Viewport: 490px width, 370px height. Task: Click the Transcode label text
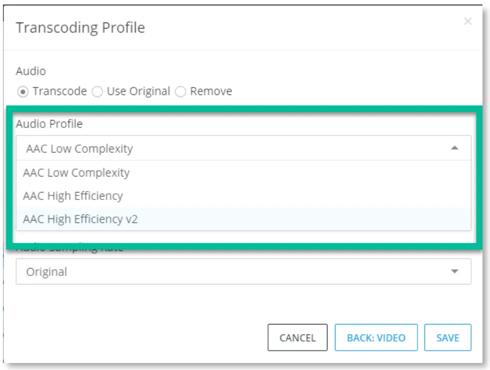tap(59, 91)
